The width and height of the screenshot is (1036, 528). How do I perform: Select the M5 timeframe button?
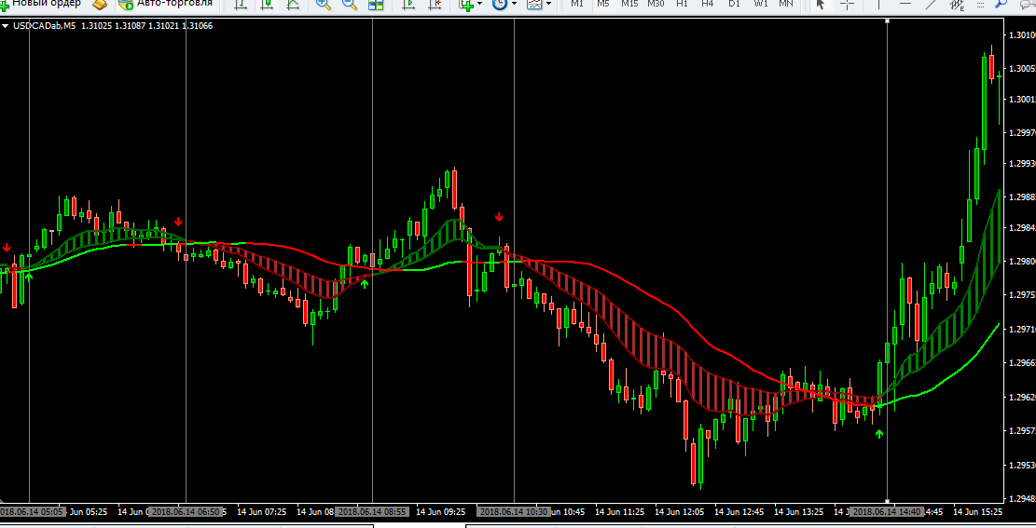[602, 4]
